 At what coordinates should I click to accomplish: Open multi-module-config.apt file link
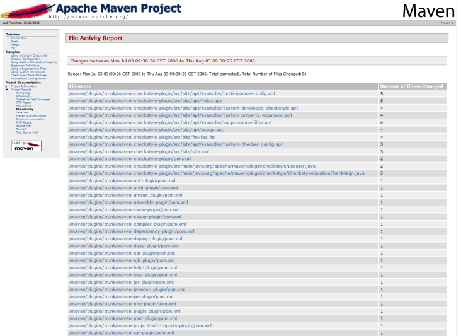(172, 93)
